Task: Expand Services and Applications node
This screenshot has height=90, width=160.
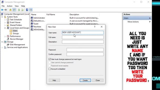Action: [2, 47]
